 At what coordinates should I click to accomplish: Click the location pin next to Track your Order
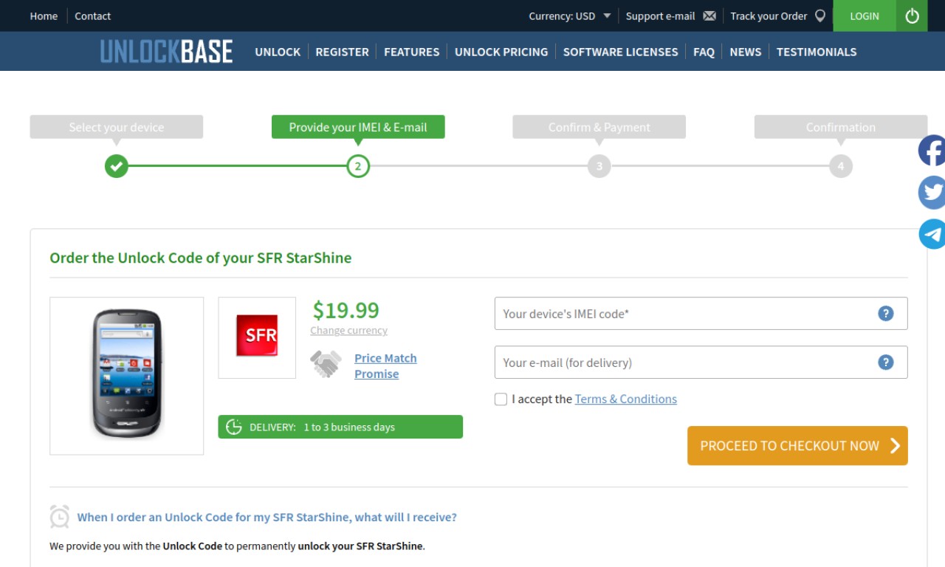pyautogui.click(x=820, y=16)
